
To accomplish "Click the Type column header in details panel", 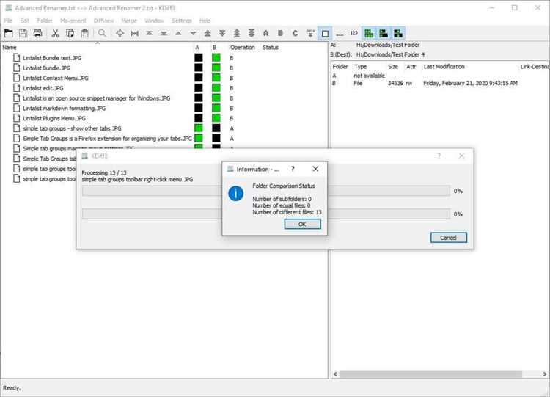I will (x=360, y=67).
